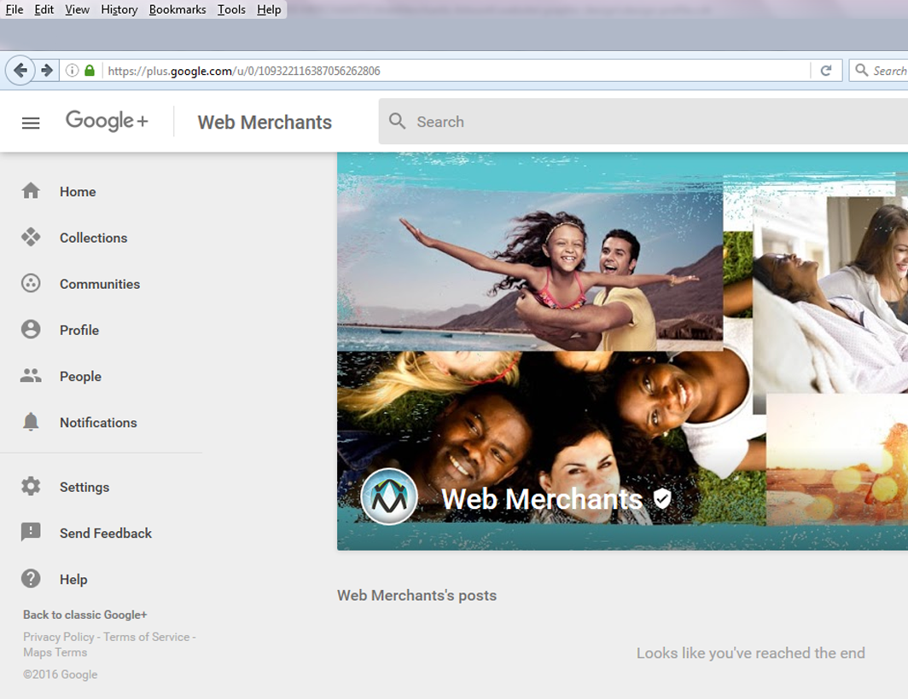Image resolution: width=908 pixels, height=699 pixels.
Task: Open the History menu
Action: [x=119, y=9]
